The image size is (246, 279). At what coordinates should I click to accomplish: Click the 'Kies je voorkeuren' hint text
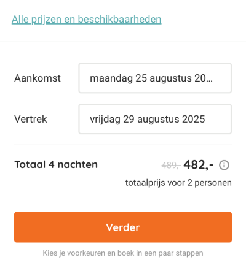pyautogui.click(x=123, y=253)
